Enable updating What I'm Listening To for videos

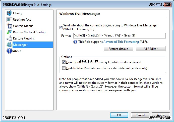pyautogui.click(x=64, y=68)
